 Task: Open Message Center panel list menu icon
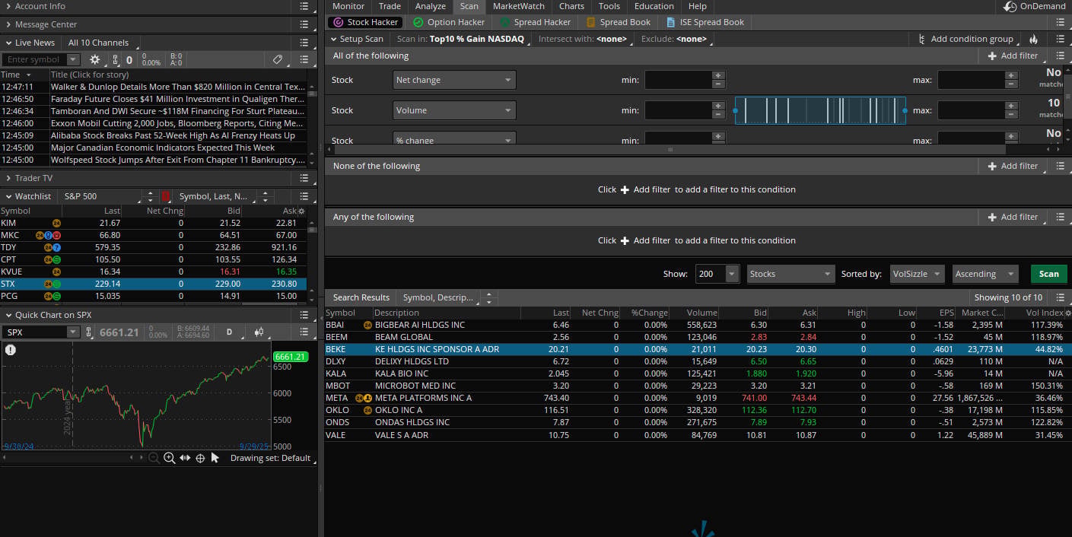coord(304,24)
